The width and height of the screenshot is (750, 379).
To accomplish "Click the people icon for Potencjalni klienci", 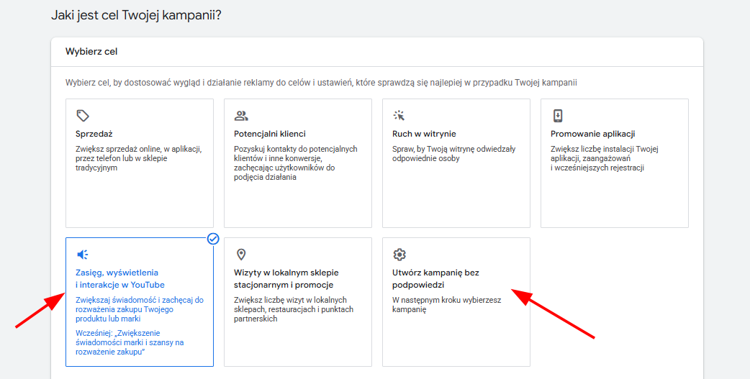I will click(x=241, y=116).
